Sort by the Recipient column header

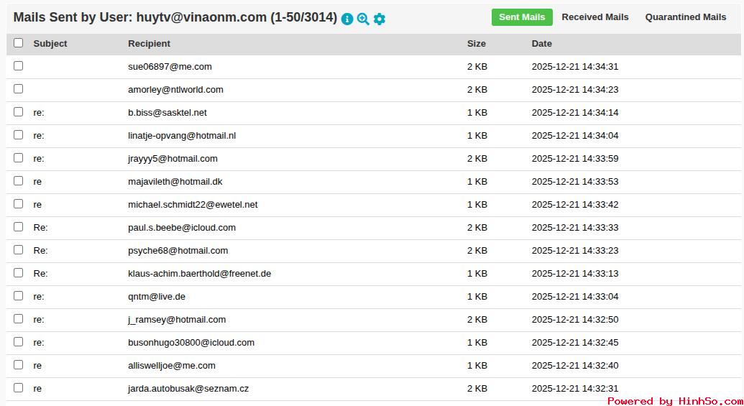[149, 44]
